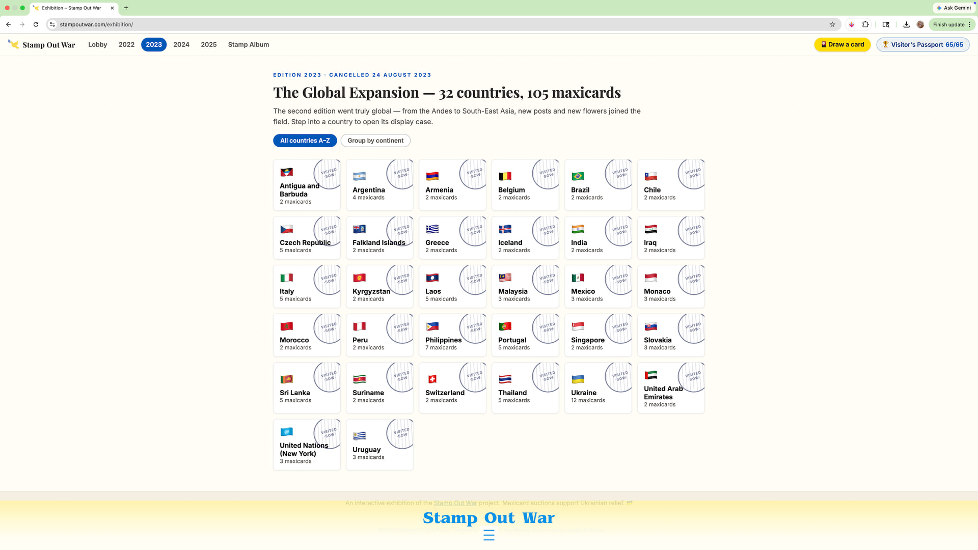Click the Iceland flag icon

point(505,229)
